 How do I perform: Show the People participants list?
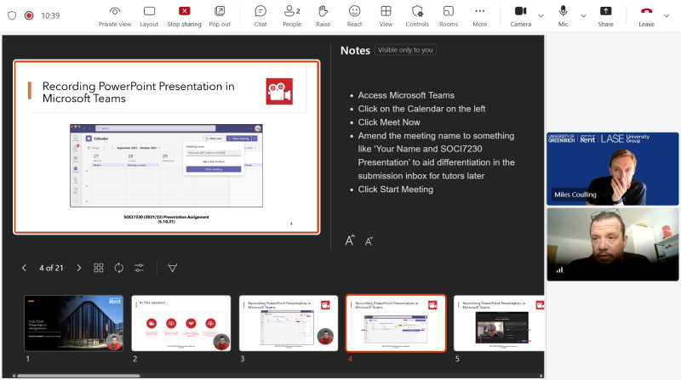292,16
